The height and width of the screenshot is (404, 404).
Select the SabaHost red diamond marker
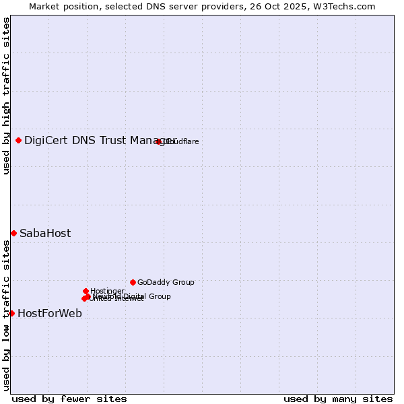coord(13,233)
